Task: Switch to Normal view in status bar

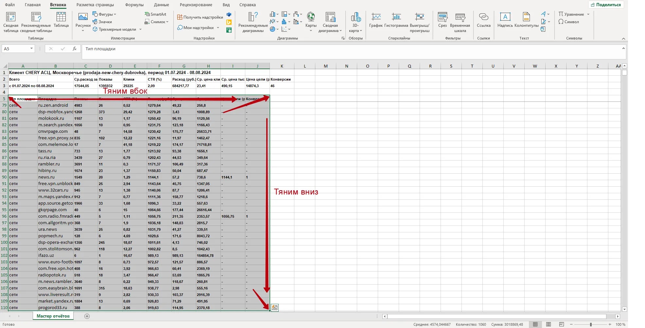Action: (535, 324)
